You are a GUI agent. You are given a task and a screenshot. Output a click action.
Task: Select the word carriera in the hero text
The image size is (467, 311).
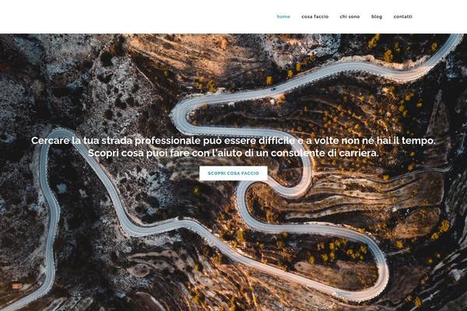[357, 153]
